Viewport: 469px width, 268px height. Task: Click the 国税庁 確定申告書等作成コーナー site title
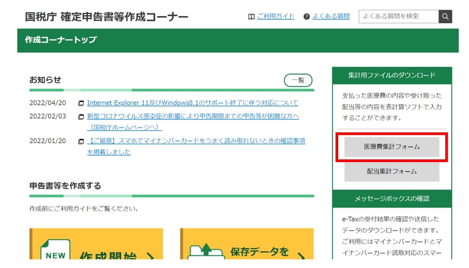point(106,17)
